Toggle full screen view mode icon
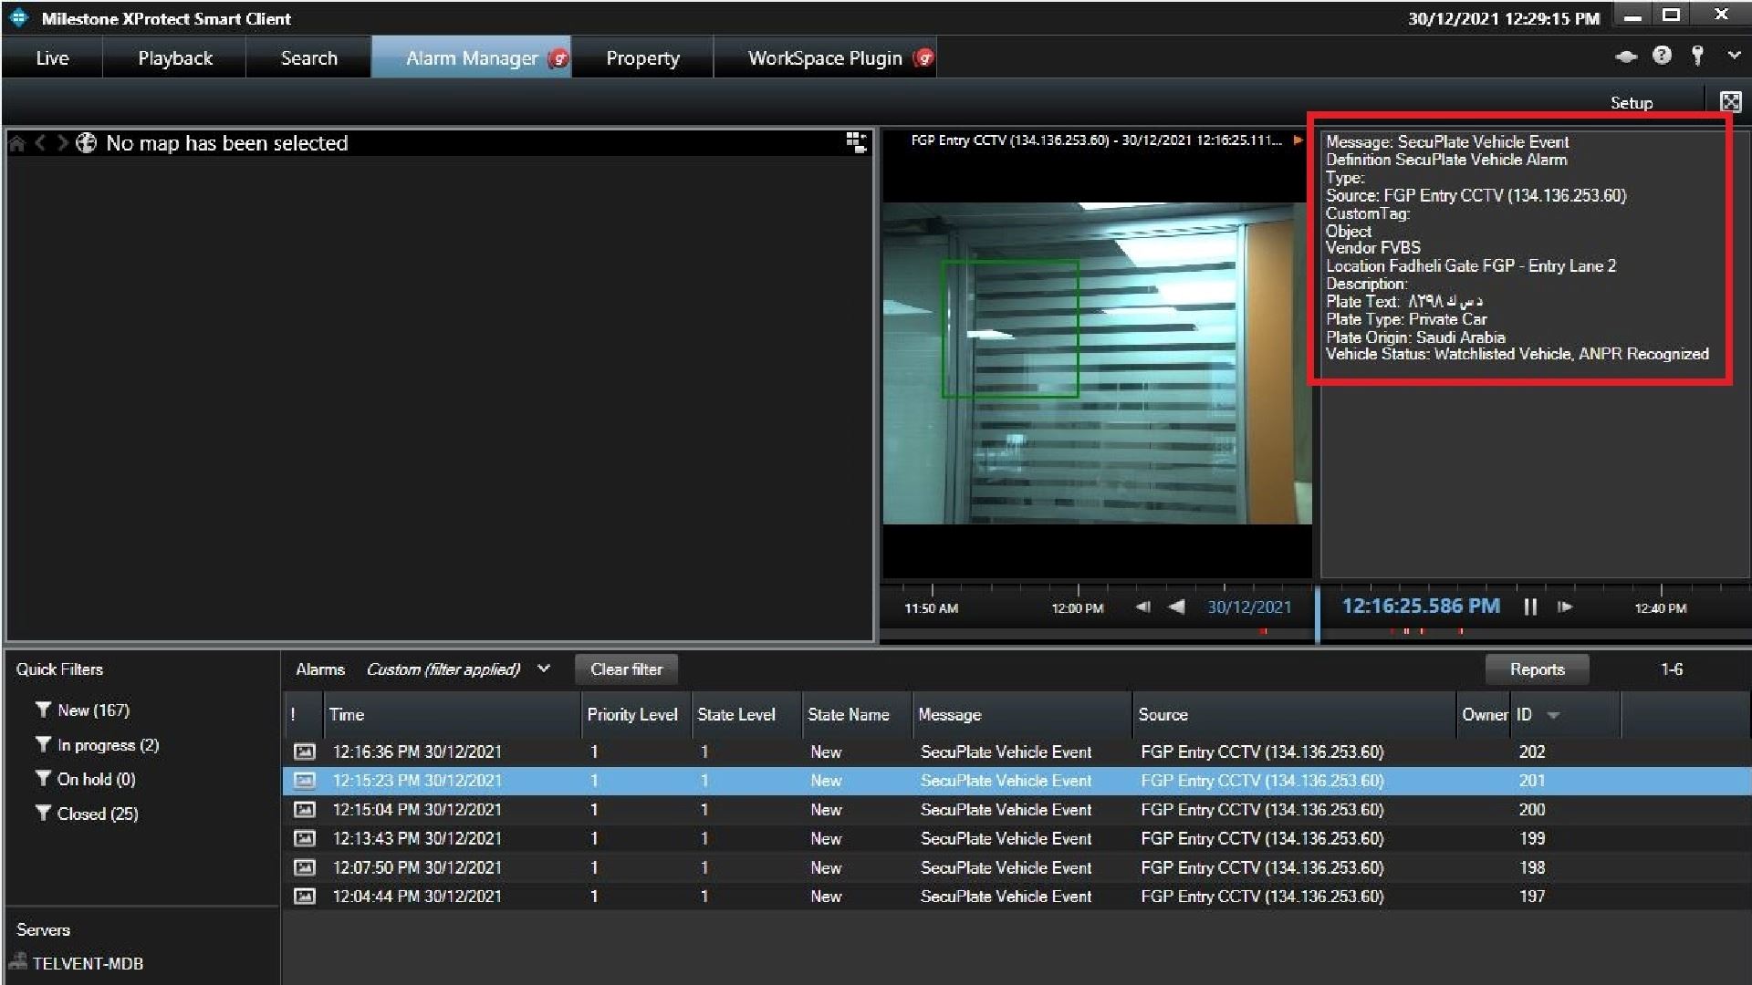Viewport: 1752px width, 985px height. pyautogui.click(x=1730, y=102)
